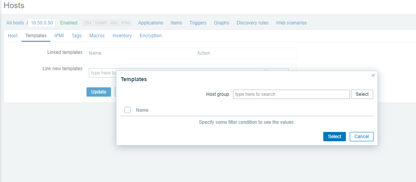Cancel the Templates dialog

[x=361, y=137]
